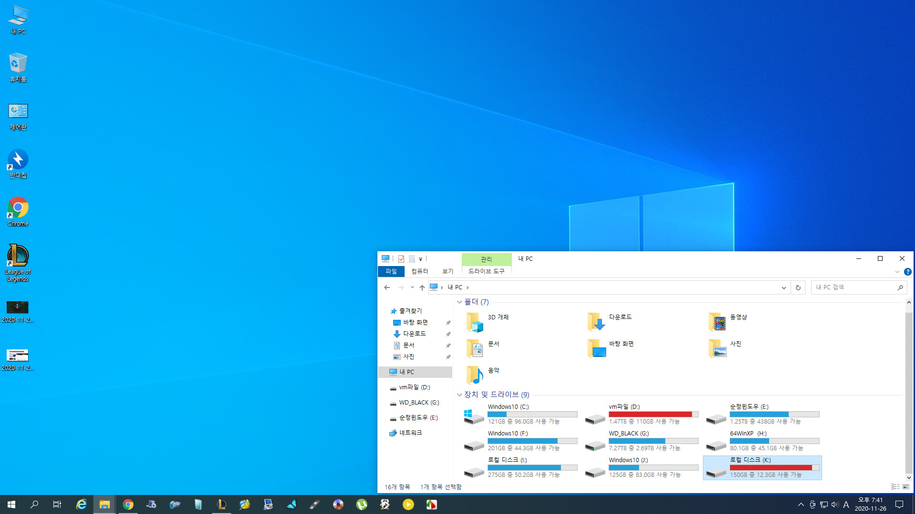Select the local disk (K:) drive
The width and height of the screenshot is (915, 514).
(762, 467)
